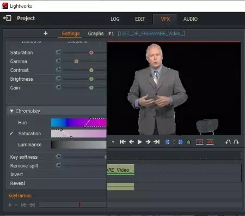Image resolution: width=245 pixels, height=216 pixels.
Task: Toggle the Gain keyframe button
Action: pos(58,87)
